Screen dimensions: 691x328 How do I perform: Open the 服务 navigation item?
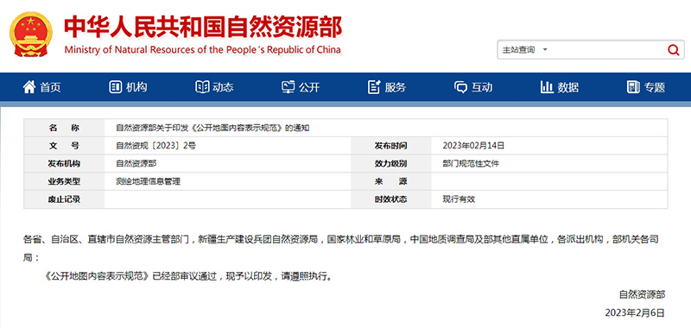pyautogui.click(x=387, y=87)
